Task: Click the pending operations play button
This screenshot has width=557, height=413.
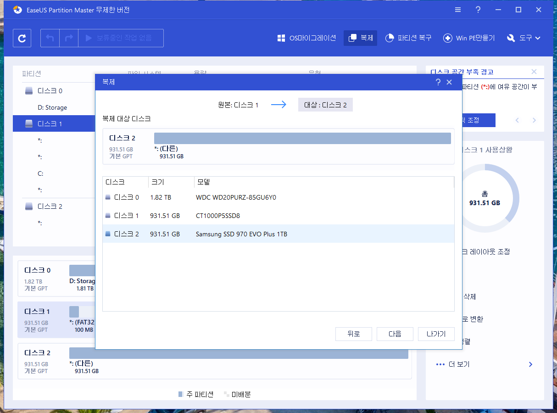Action: click(x=121, y=38)
